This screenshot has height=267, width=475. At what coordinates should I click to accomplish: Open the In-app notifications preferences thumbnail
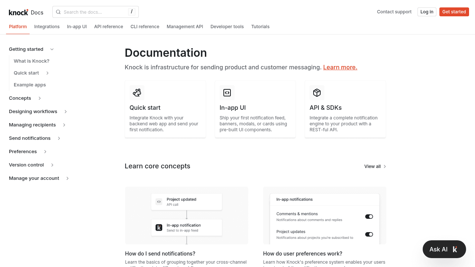pyautogui.click(x=325, y=215)
